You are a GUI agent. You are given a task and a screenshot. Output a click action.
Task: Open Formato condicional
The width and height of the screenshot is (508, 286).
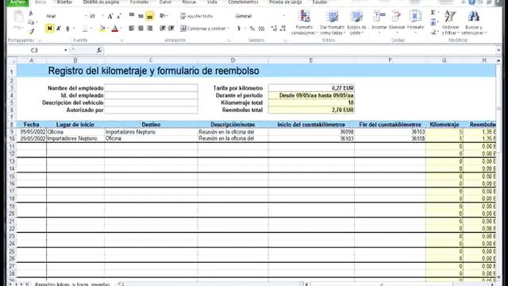pos(304,22)
